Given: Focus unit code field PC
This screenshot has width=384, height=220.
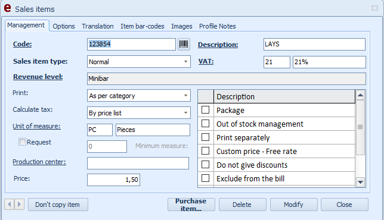Looking at the screenshot, I should [x=100, y=130].
